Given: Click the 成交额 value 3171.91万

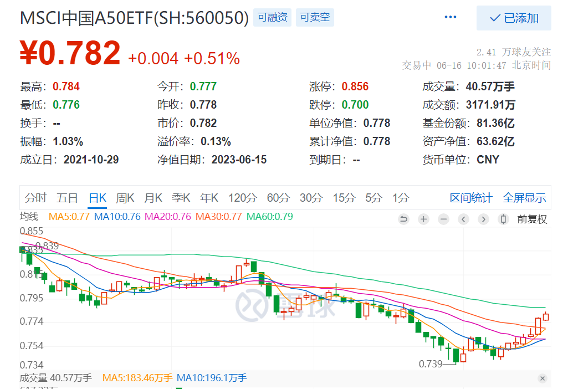Looking at the screenshot, I should [x=490, y=105].
